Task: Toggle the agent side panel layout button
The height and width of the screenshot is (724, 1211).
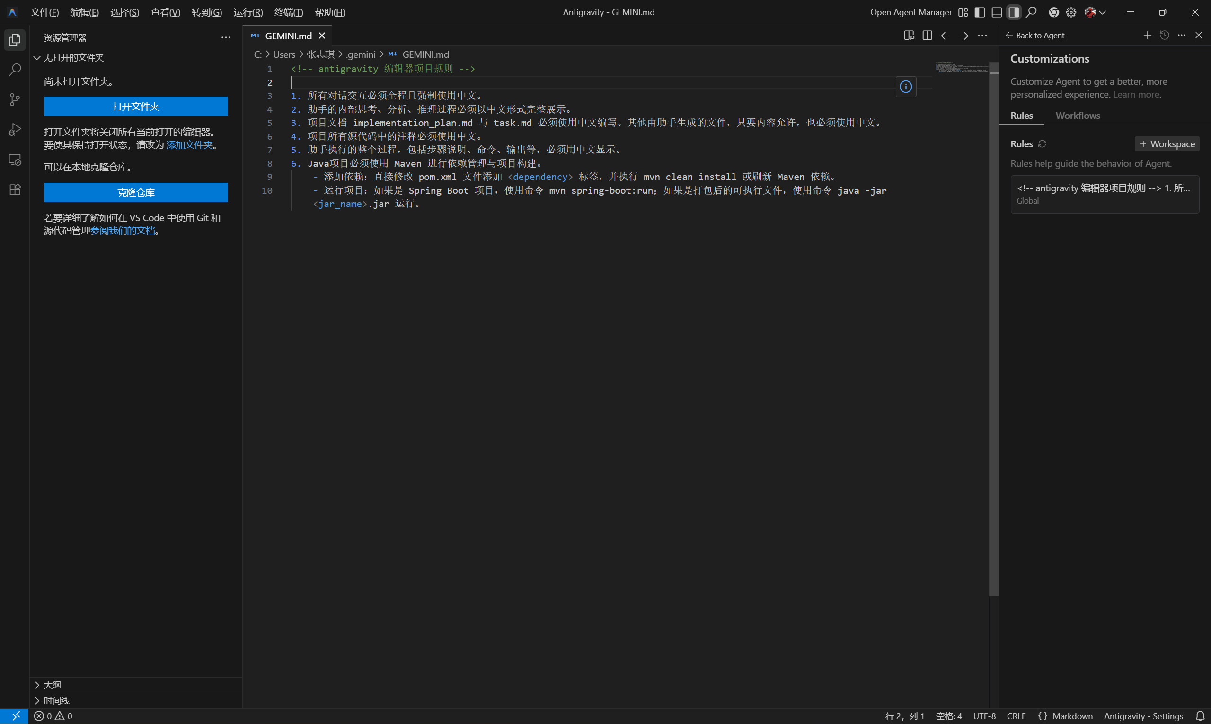Action: tap(1014, 12)
